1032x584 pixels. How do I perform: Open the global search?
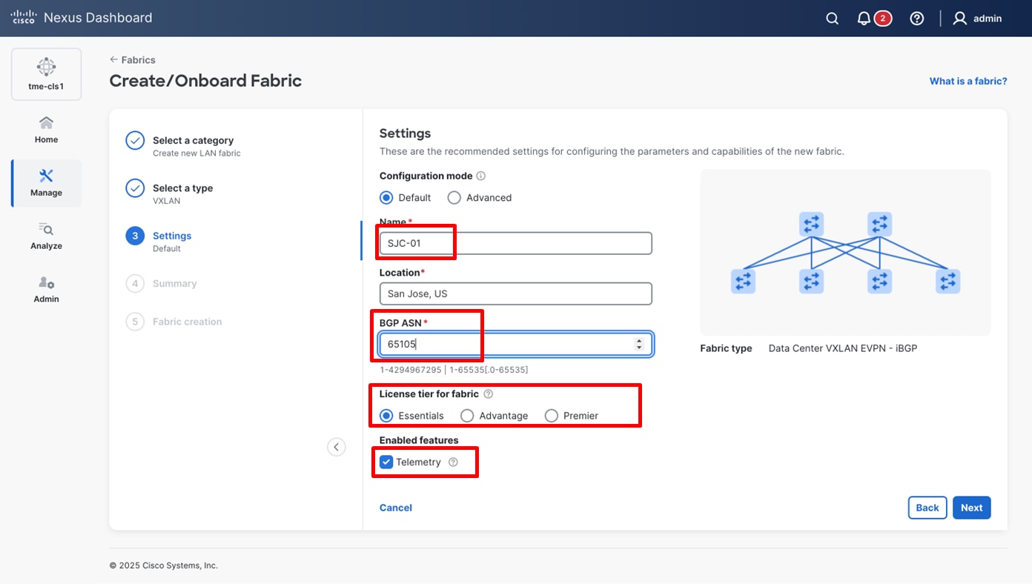[x=831, y=18]
